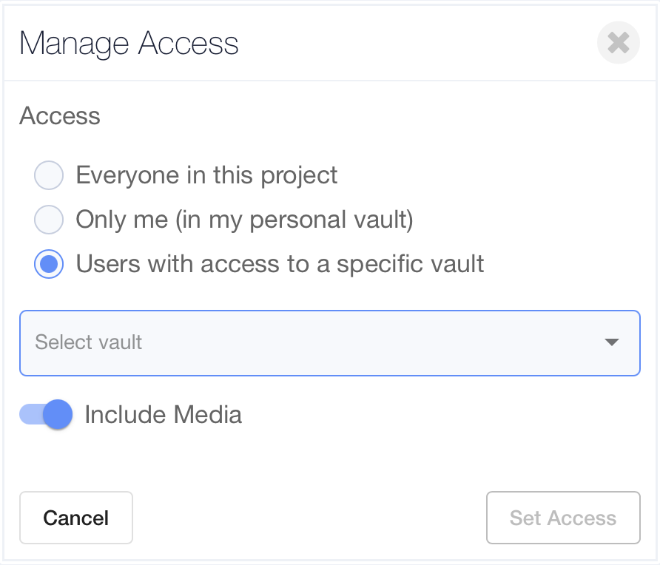Click the Include Media label text
Screen dimensions: 660x565
tap(164, 415)
